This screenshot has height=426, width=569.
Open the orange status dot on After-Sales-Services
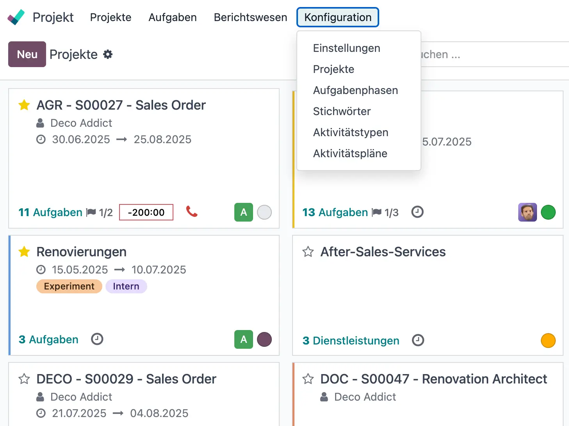pos(548,340)
